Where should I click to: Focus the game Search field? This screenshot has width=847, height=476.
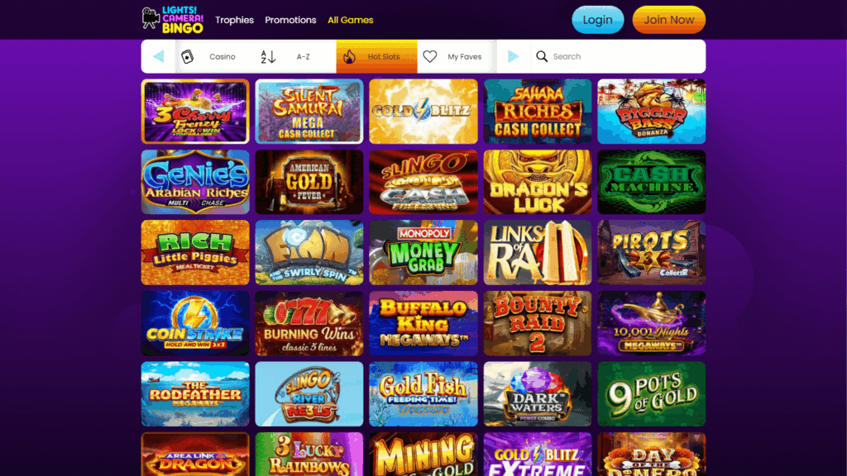coord(618,56)
